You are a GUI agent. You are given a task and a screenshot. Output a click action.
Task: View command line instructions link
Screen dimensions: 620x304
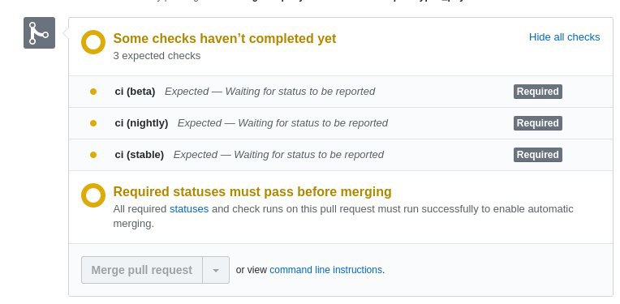(325, 270)
